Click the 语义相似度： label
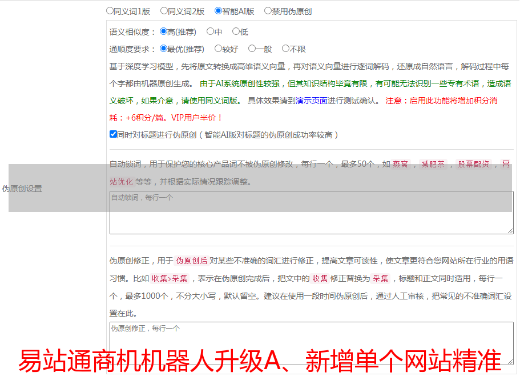Screen dimensions: 520x376 [x=132, y=32]
